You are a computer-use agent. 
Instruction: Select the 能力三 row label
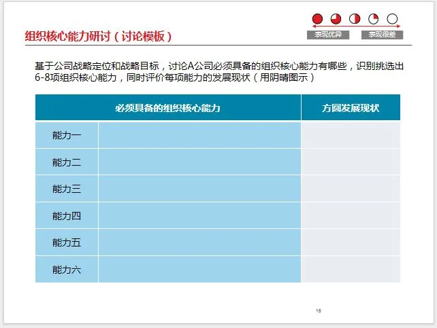[x=67, y=189]
